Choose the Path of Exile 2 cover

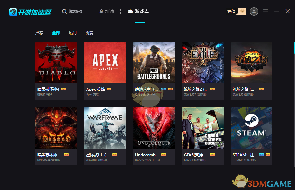click(x=203, y=62)
